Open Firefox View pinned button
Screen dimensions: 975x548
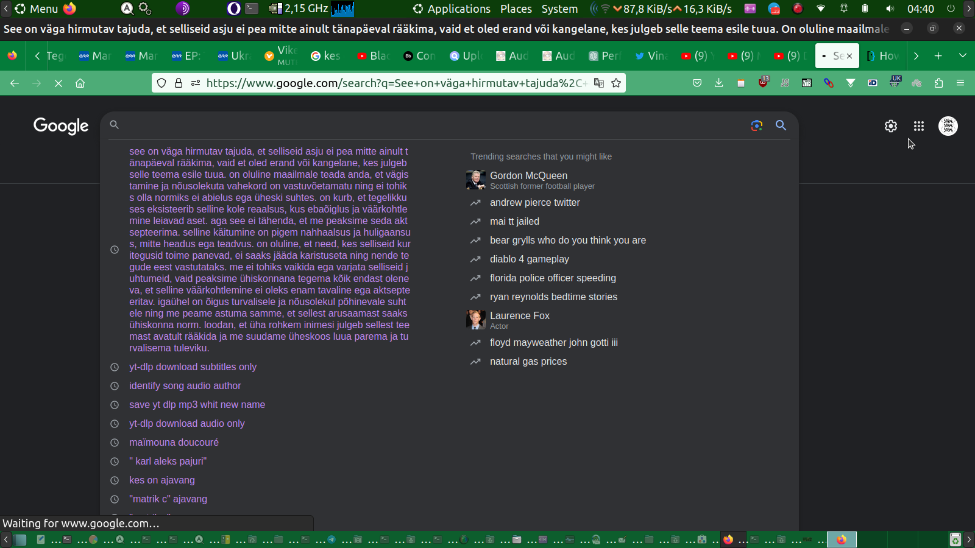(x=12, y=56)
